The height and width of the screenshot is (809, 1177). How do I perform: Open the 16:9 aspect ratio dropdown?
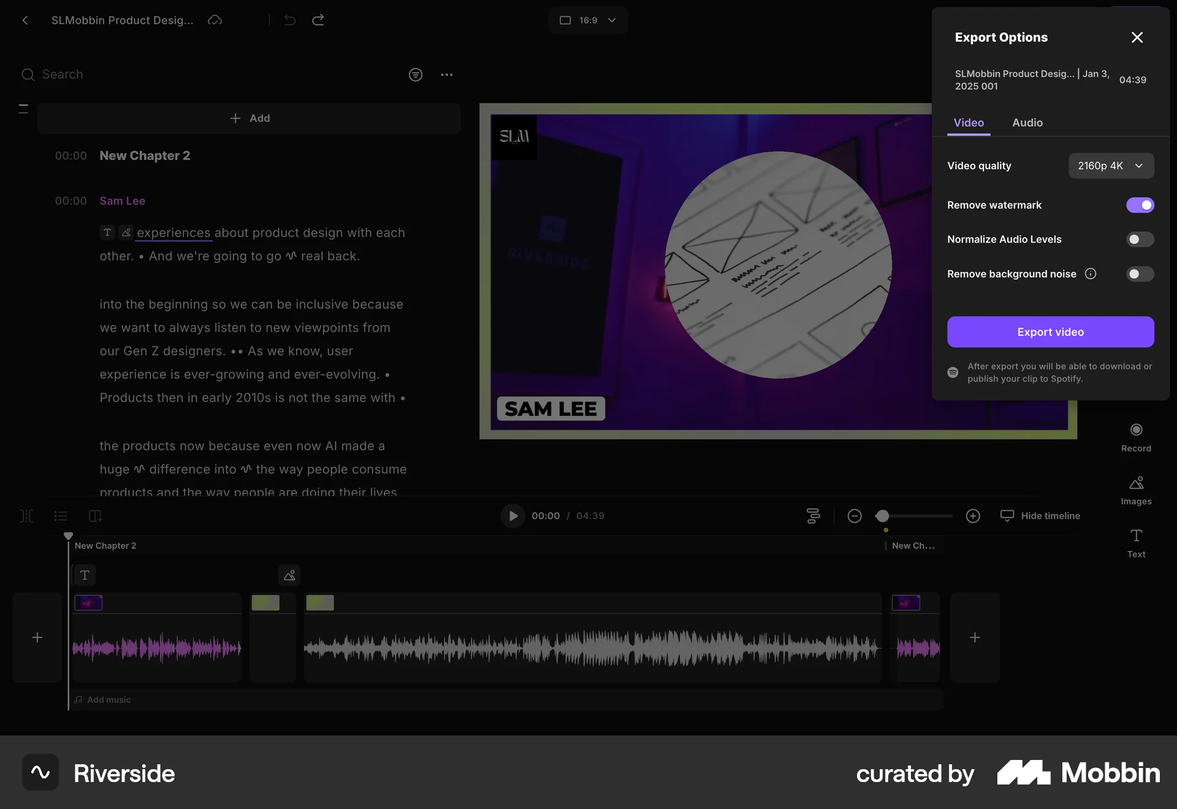click(587, 20)
